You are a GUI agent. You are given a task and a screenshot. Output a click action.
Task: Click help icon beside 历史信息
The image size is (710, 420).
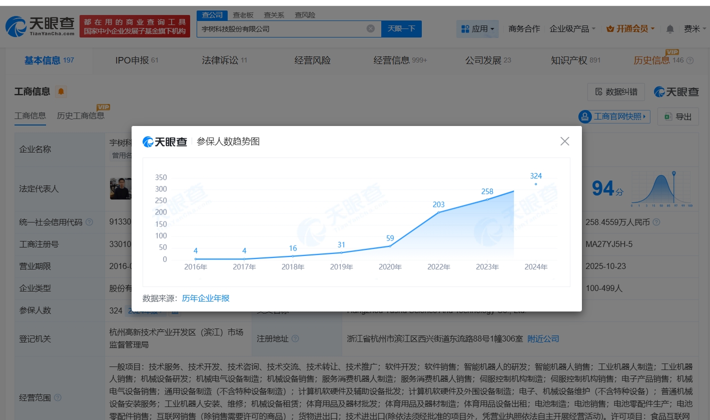click(690, 61)
